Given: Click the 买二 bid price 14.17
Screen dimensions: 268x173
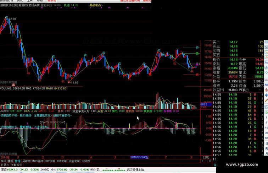Looking at the screenshot, I should pos(233,42).
